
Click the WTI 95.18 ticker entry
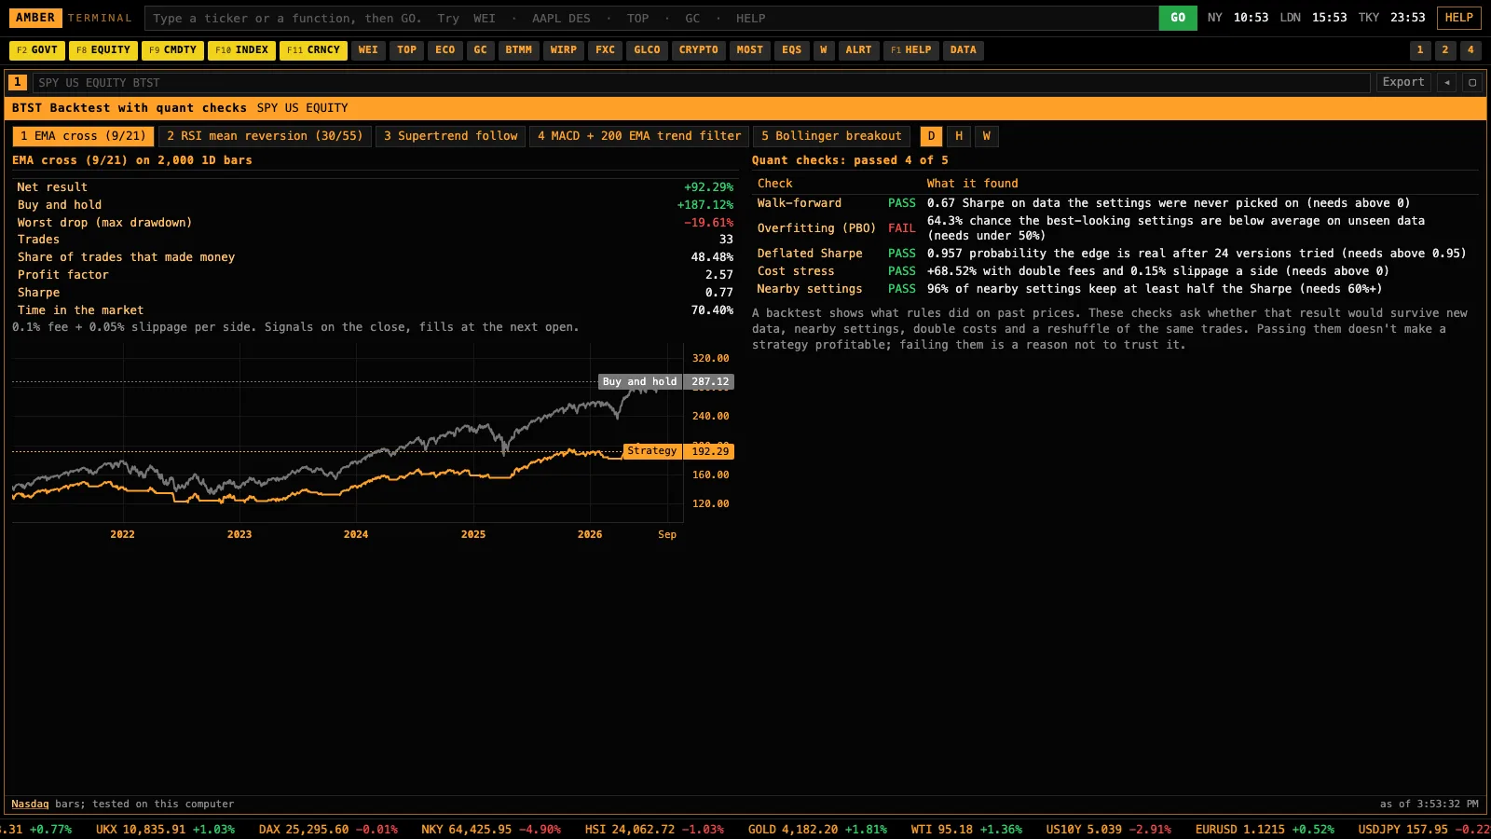tap(966, 829)
